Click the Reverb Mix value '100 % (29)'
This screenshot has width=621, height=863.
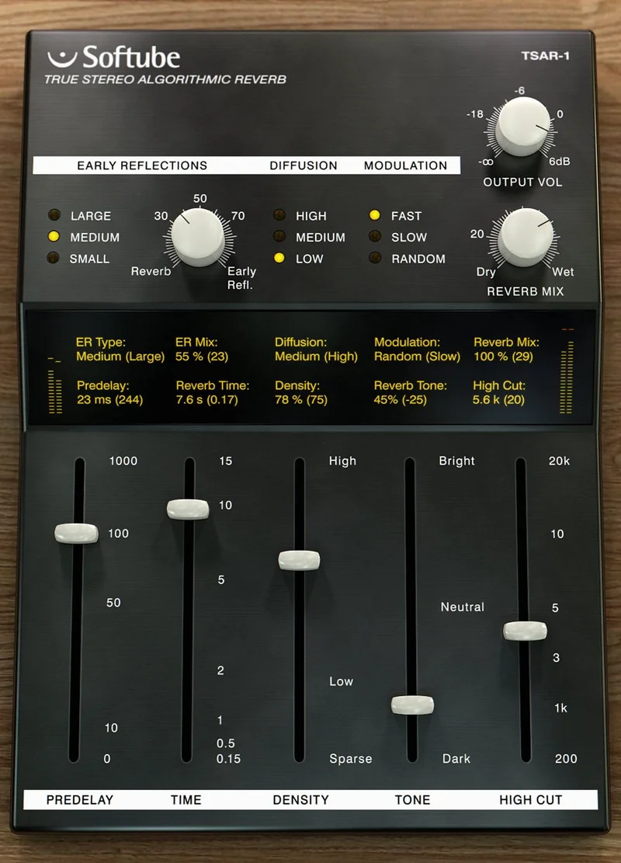tap(503, 357)
